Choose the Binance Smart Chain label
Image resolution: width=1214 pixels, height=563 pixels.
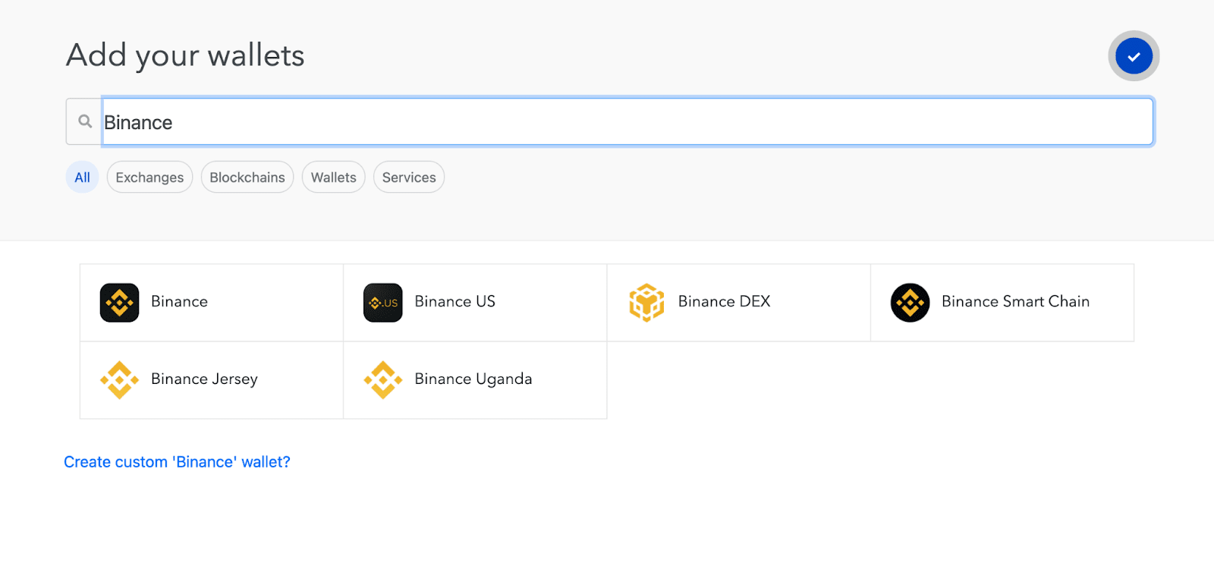[x=1015, y=302]
